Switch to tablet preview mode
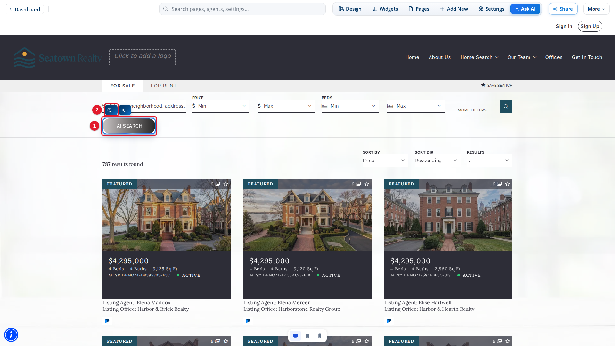615x346 pixels. pyautogui.click(x=307, y=336)
